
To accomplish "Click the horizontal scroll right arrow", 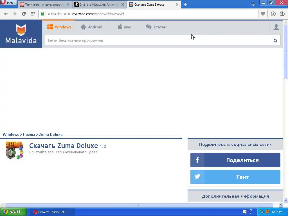I will coord(281,205).
